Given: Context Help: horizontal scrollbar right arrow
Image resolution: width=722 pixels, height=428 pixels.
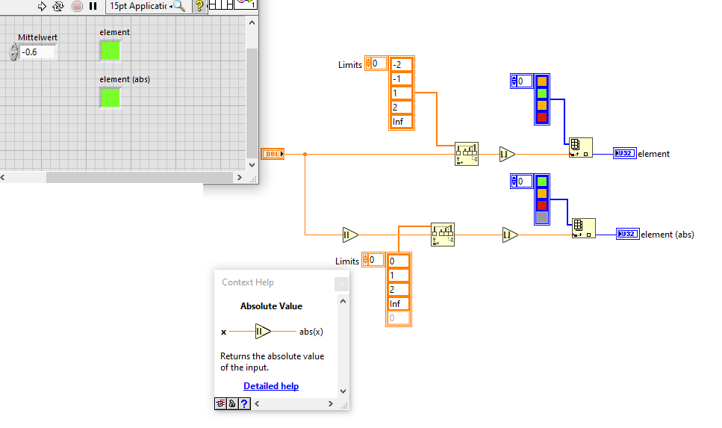Looking at the screenshot, I should (x=330, y=403).
